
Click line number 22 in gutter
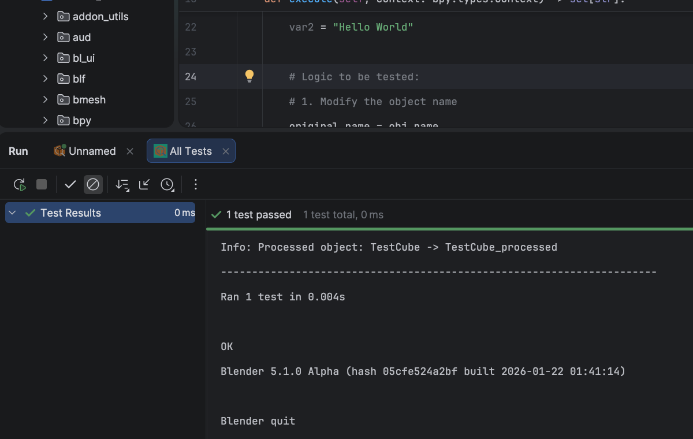(x=191, y=27)
